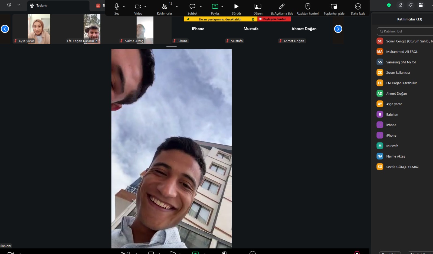Click the Ses microphone icon
Image resolution: width=433 pixels, height=254 pixels.
tap(117, 7)
